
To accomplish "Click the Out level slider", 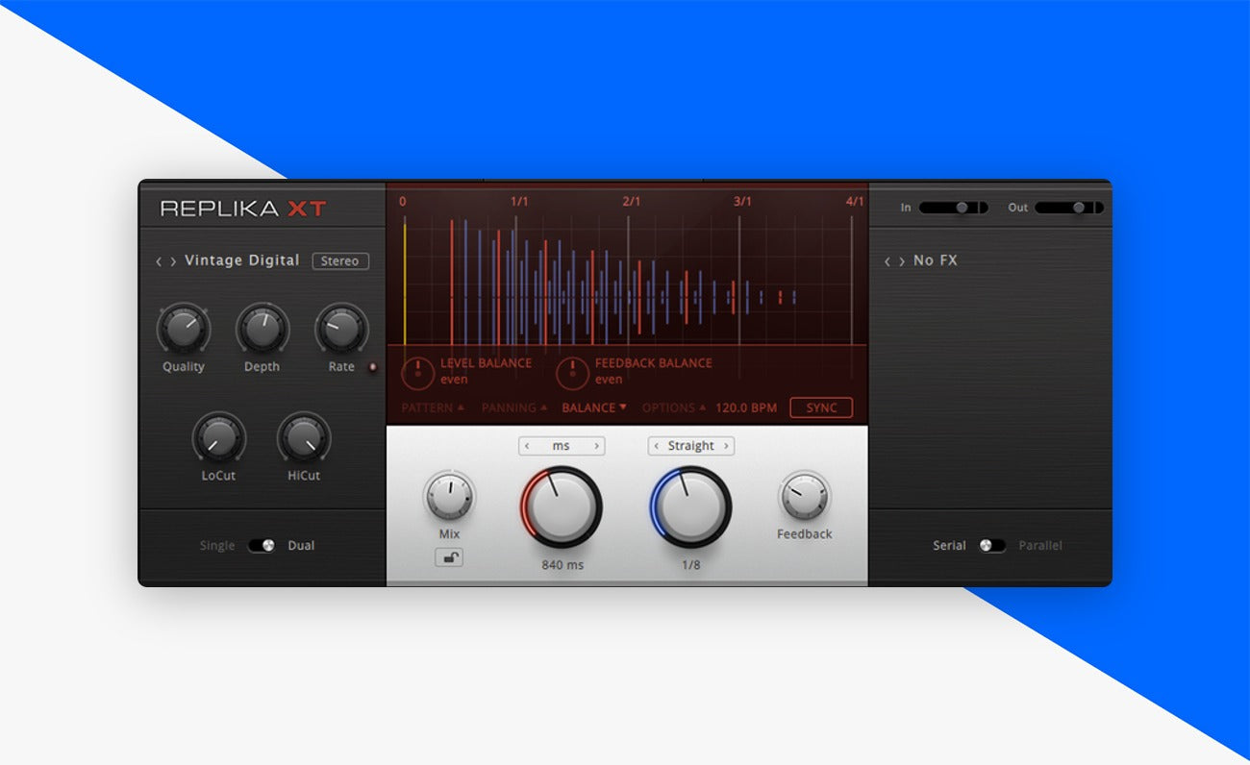I will [1069, 208].
